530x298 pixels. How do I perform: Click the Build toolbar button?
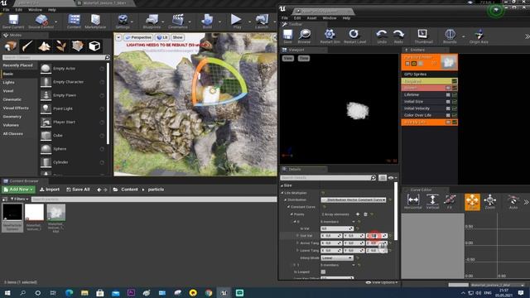[x=207, y=22]
